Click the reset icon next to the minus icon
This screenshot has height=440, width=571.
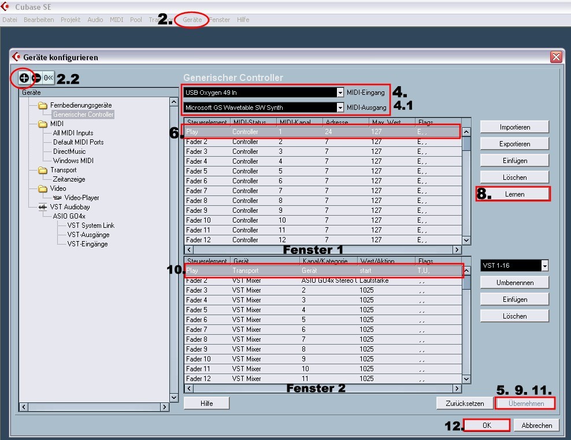pyautogui.click(x=49, y=77)
